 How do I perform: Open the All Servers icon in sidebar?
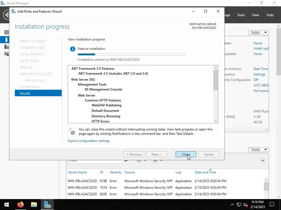(x=7, y=47)
